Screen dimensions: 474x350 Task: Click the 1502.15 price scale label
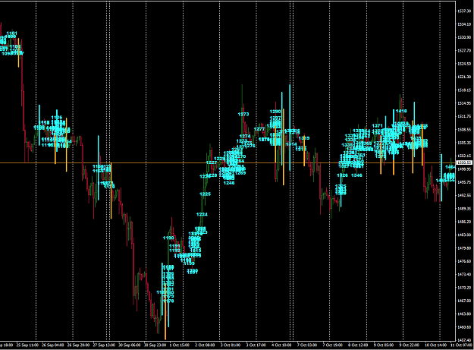coord(465,156)
